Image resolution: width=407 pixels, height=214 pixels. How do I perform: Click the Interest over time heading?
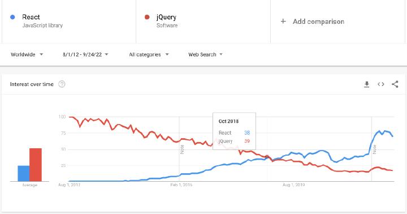pos(32,84)
